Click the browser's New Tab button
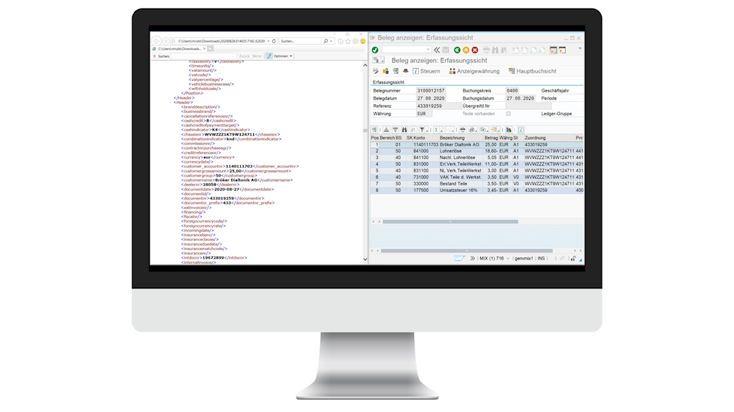Viewport: 734px width, 412px height. click(x=211, y=48)
